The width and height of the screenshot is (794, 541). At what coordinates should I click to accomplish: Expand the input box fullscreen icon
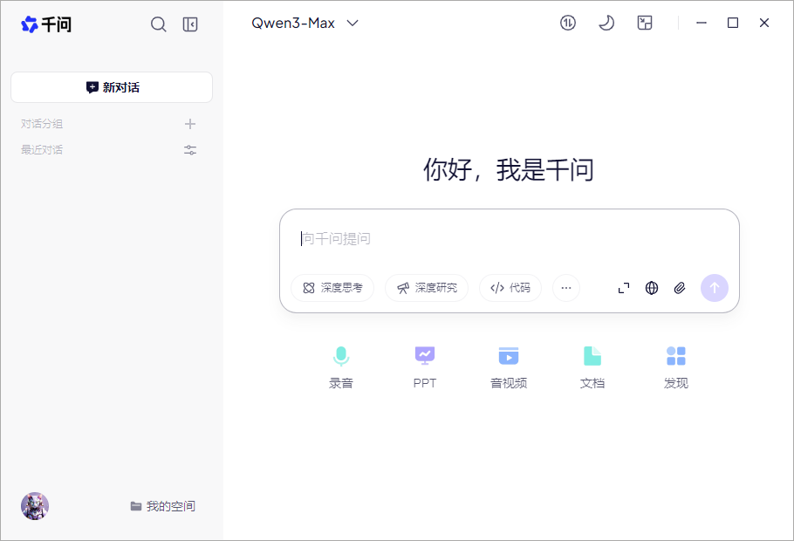tap(624, 288)
